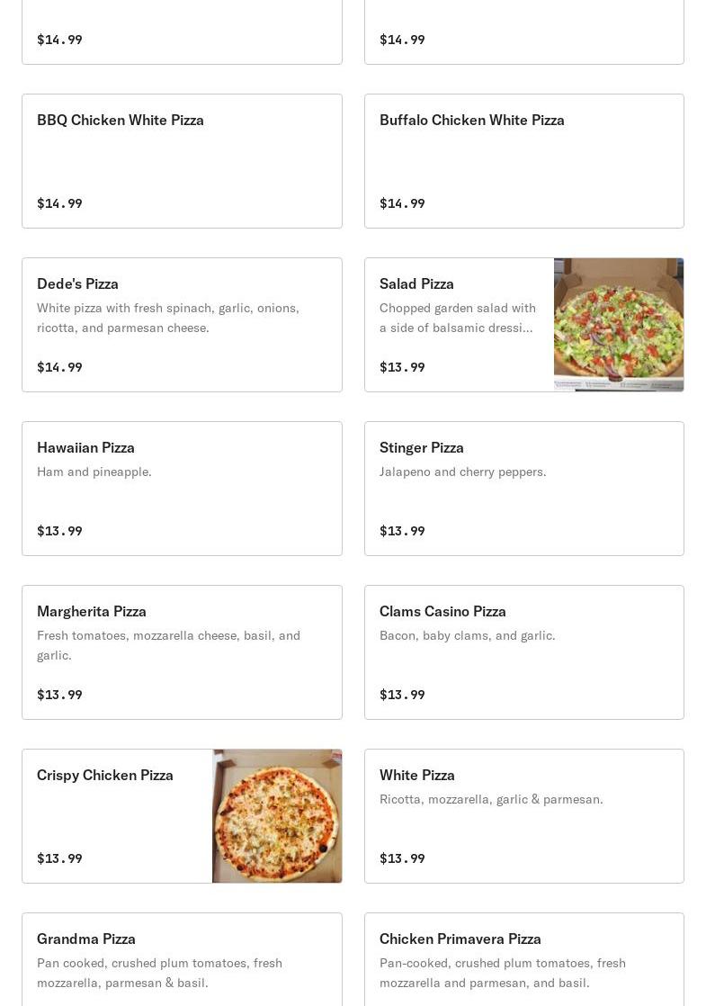Choose the Hawaiian Pizza menu item
The height and width of the screenshot is (1006, 706).
coord(85,447)
